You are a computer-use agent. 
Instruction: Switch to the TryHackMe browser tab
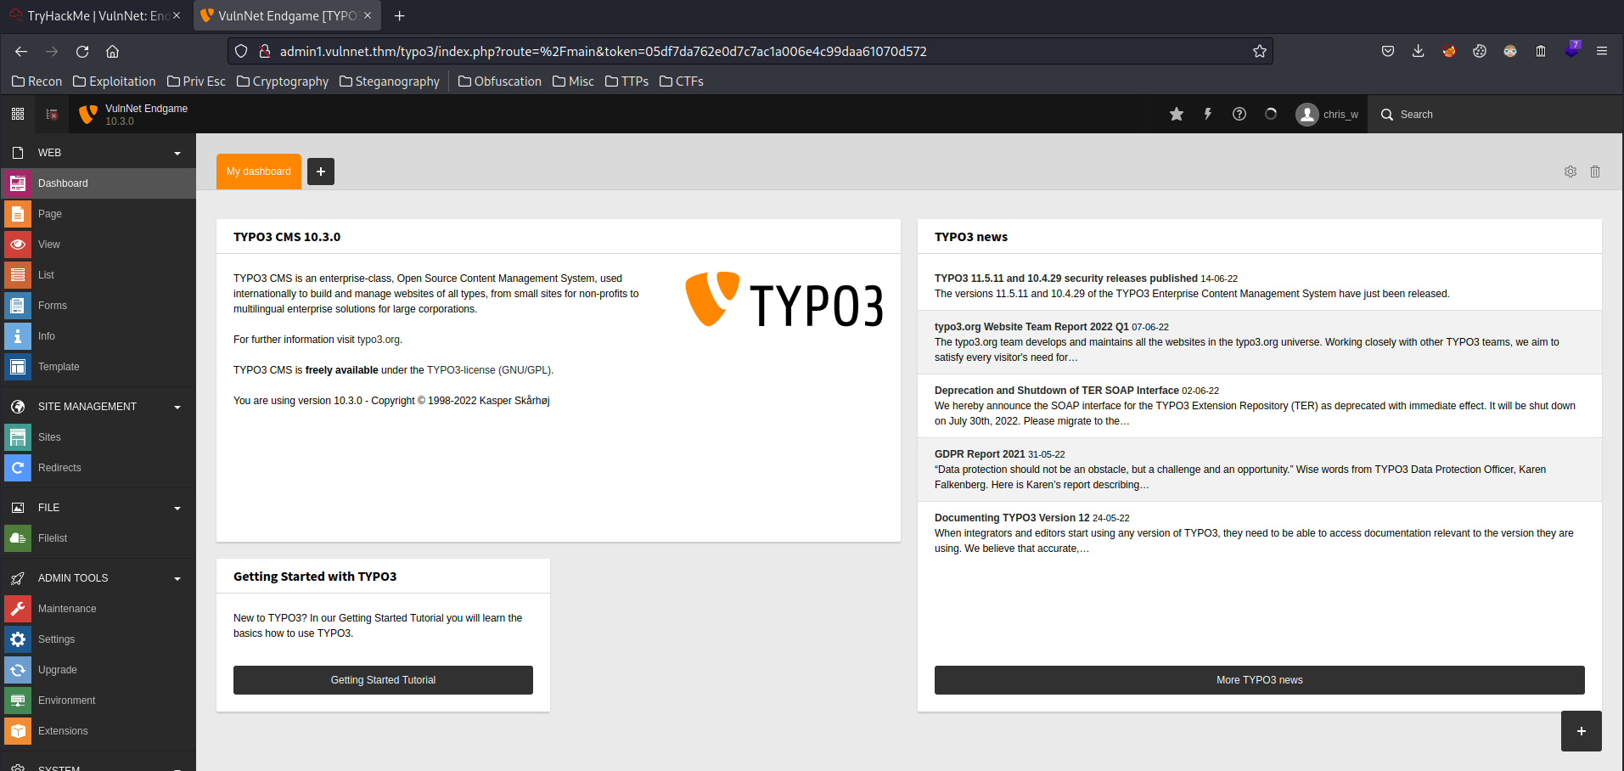click(95, 16)
